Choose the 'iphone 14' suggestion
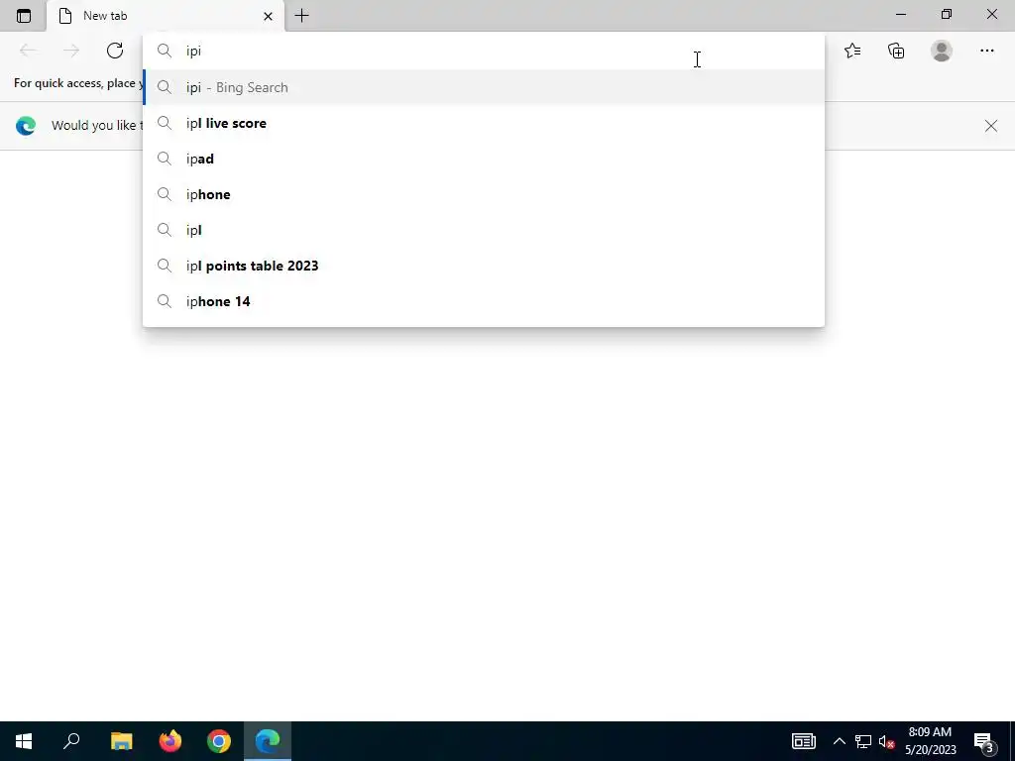This screenshot has height=761, width=1015. (x=484, y=301)
